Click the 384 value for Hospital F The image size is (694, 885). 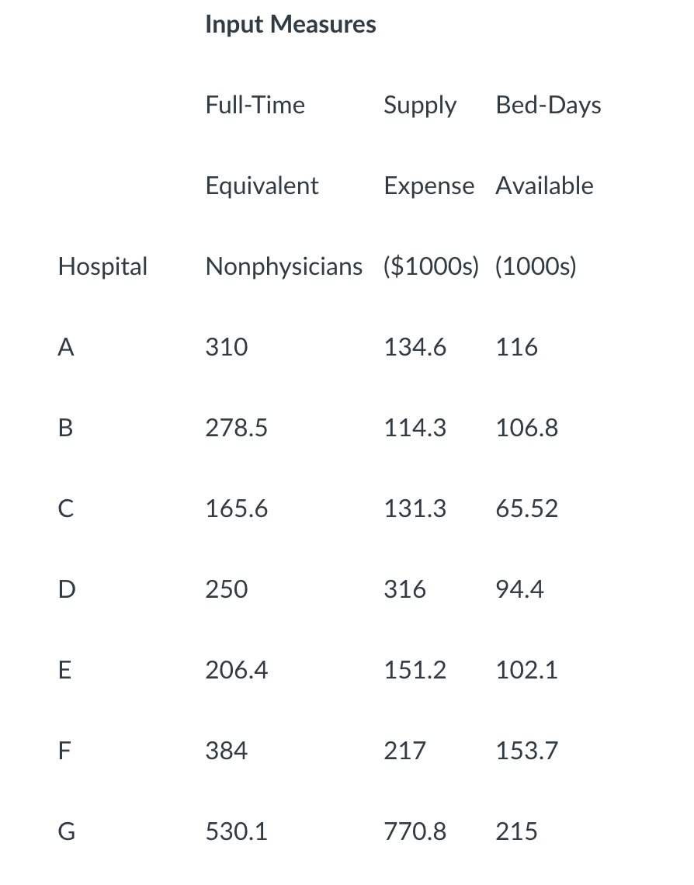tap(226, 751)
